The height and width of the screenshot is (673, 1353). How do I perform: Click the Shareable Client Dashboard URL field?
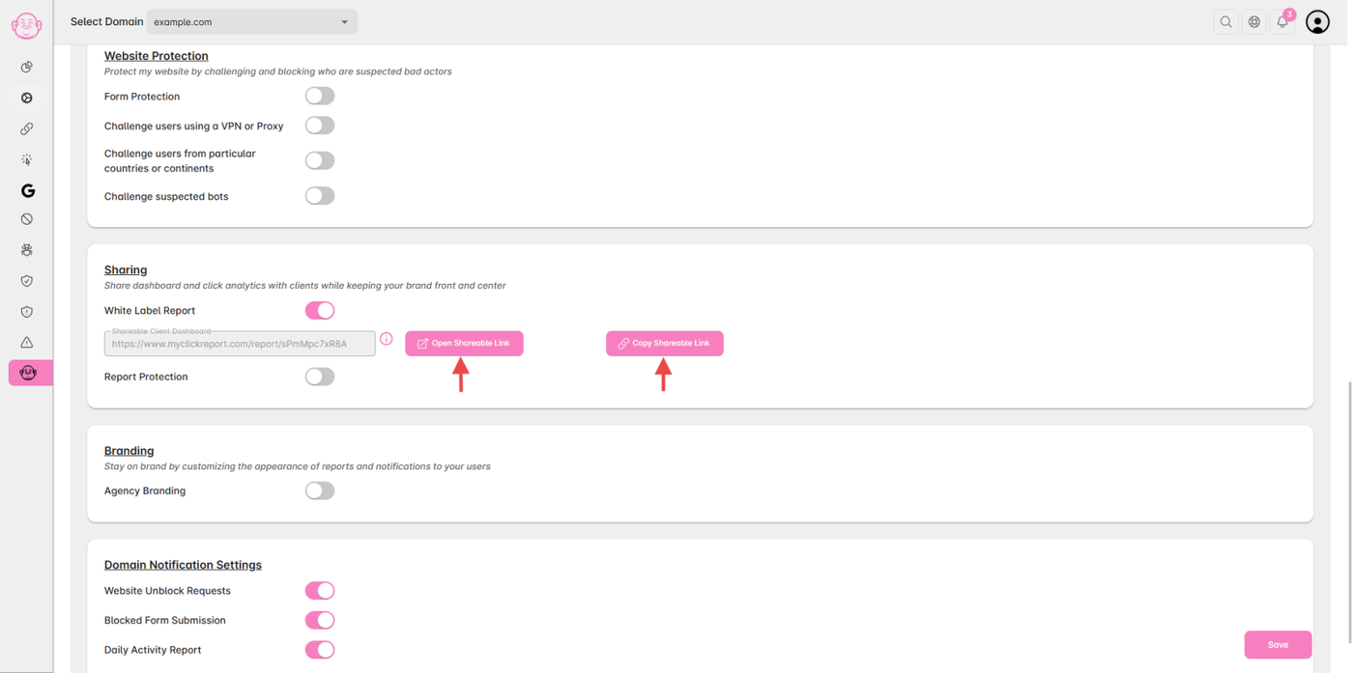[240, 344]
